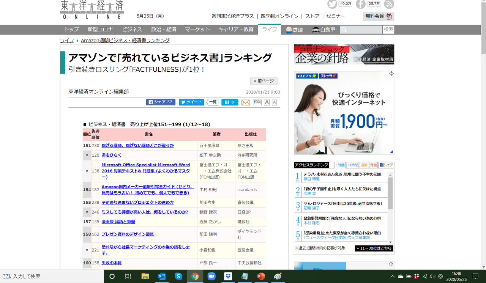Viewport: 486px width, 283px height.
Task: Click the Chrome icon in the taskbar
Action: coord(195,276)
